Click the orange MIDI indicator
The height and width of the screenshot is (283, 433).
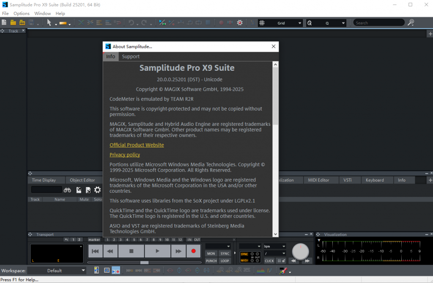pyautogui.click(x=244, y=260)
